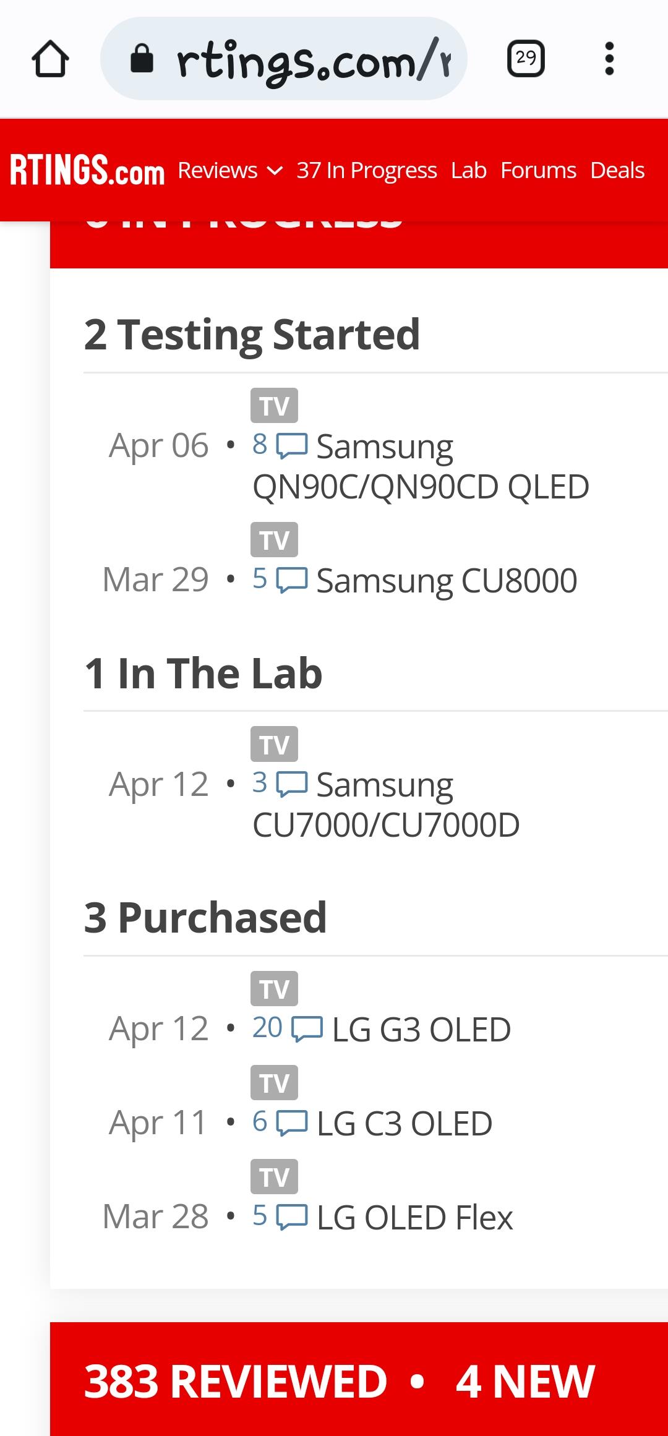Click the RTINGS.com logo

tap(87, 170)
